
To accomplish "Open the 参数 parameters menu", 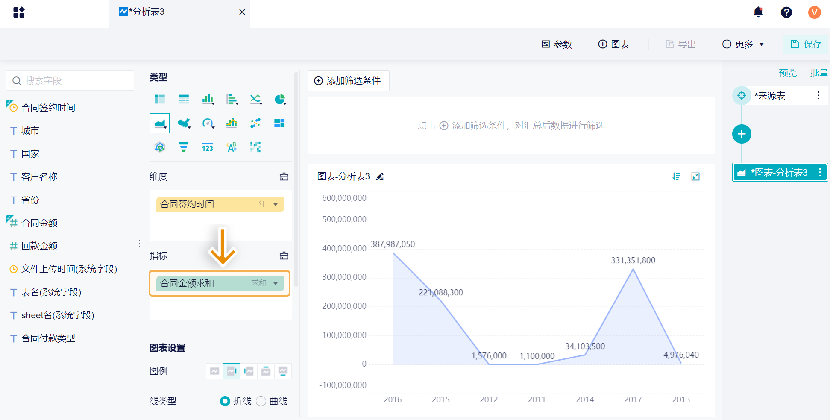I will [557, 44].
